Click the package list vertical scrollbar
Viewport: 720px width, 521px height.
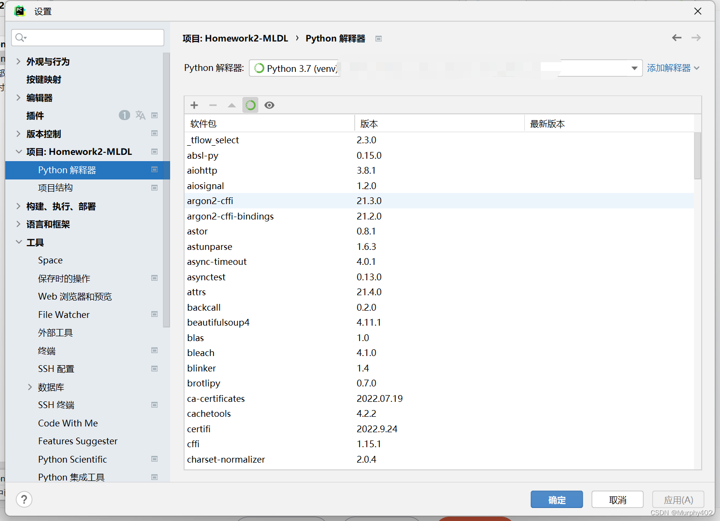tap(697, 155)
